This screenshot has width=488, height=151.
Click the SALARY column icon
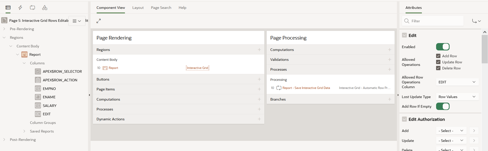[38, 106]
